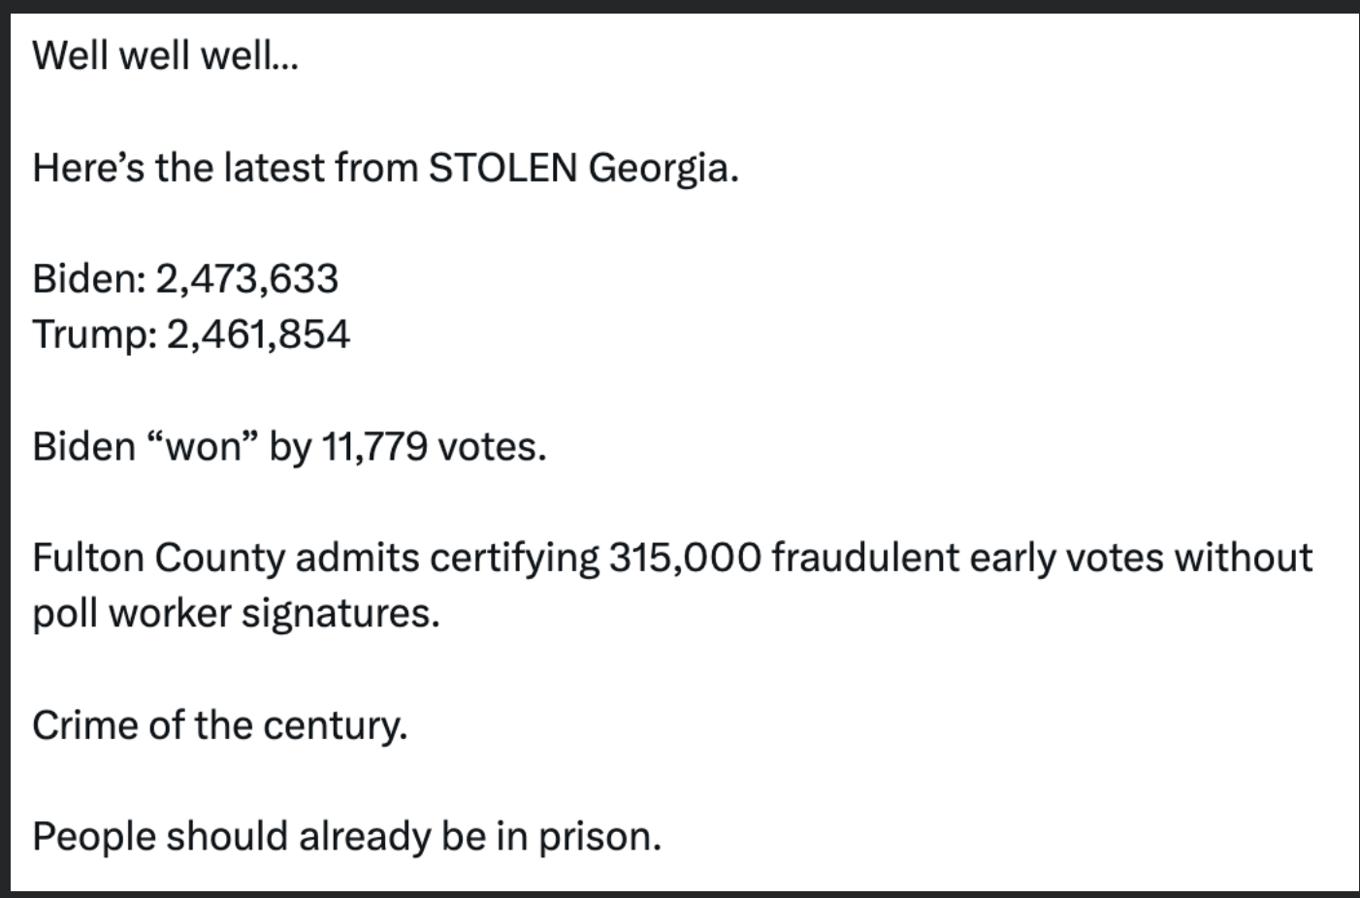Click the number 315,000
Screen dimensions: 1360x898
tap(685, 559)
